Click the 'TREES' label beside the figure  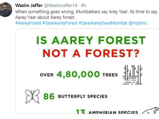(110, 75)
